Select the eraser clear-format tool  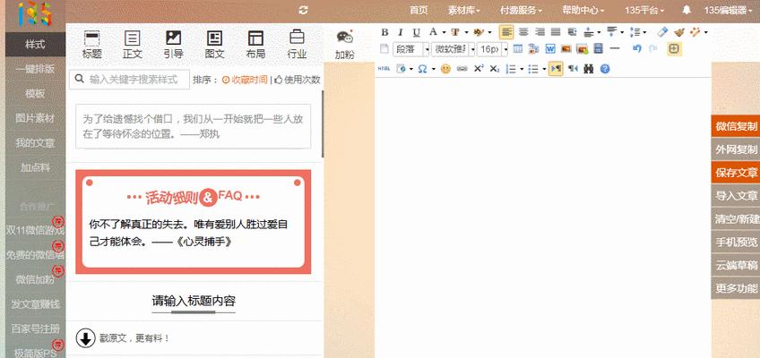pyautogui.click(x=662, y=32)
